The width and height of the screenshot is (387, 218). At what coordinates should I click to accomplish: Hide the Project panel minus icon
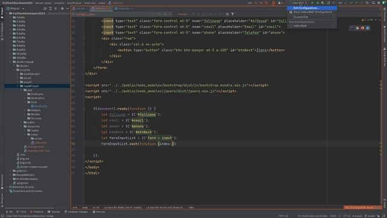click(67, 8)
